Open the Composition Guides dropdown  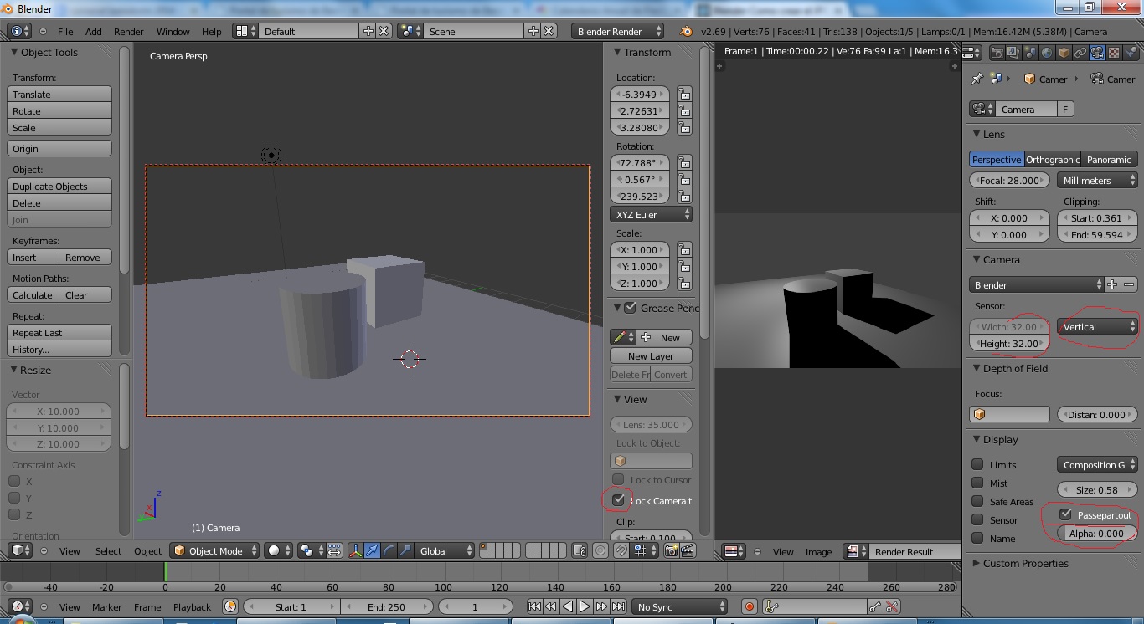1097,464
